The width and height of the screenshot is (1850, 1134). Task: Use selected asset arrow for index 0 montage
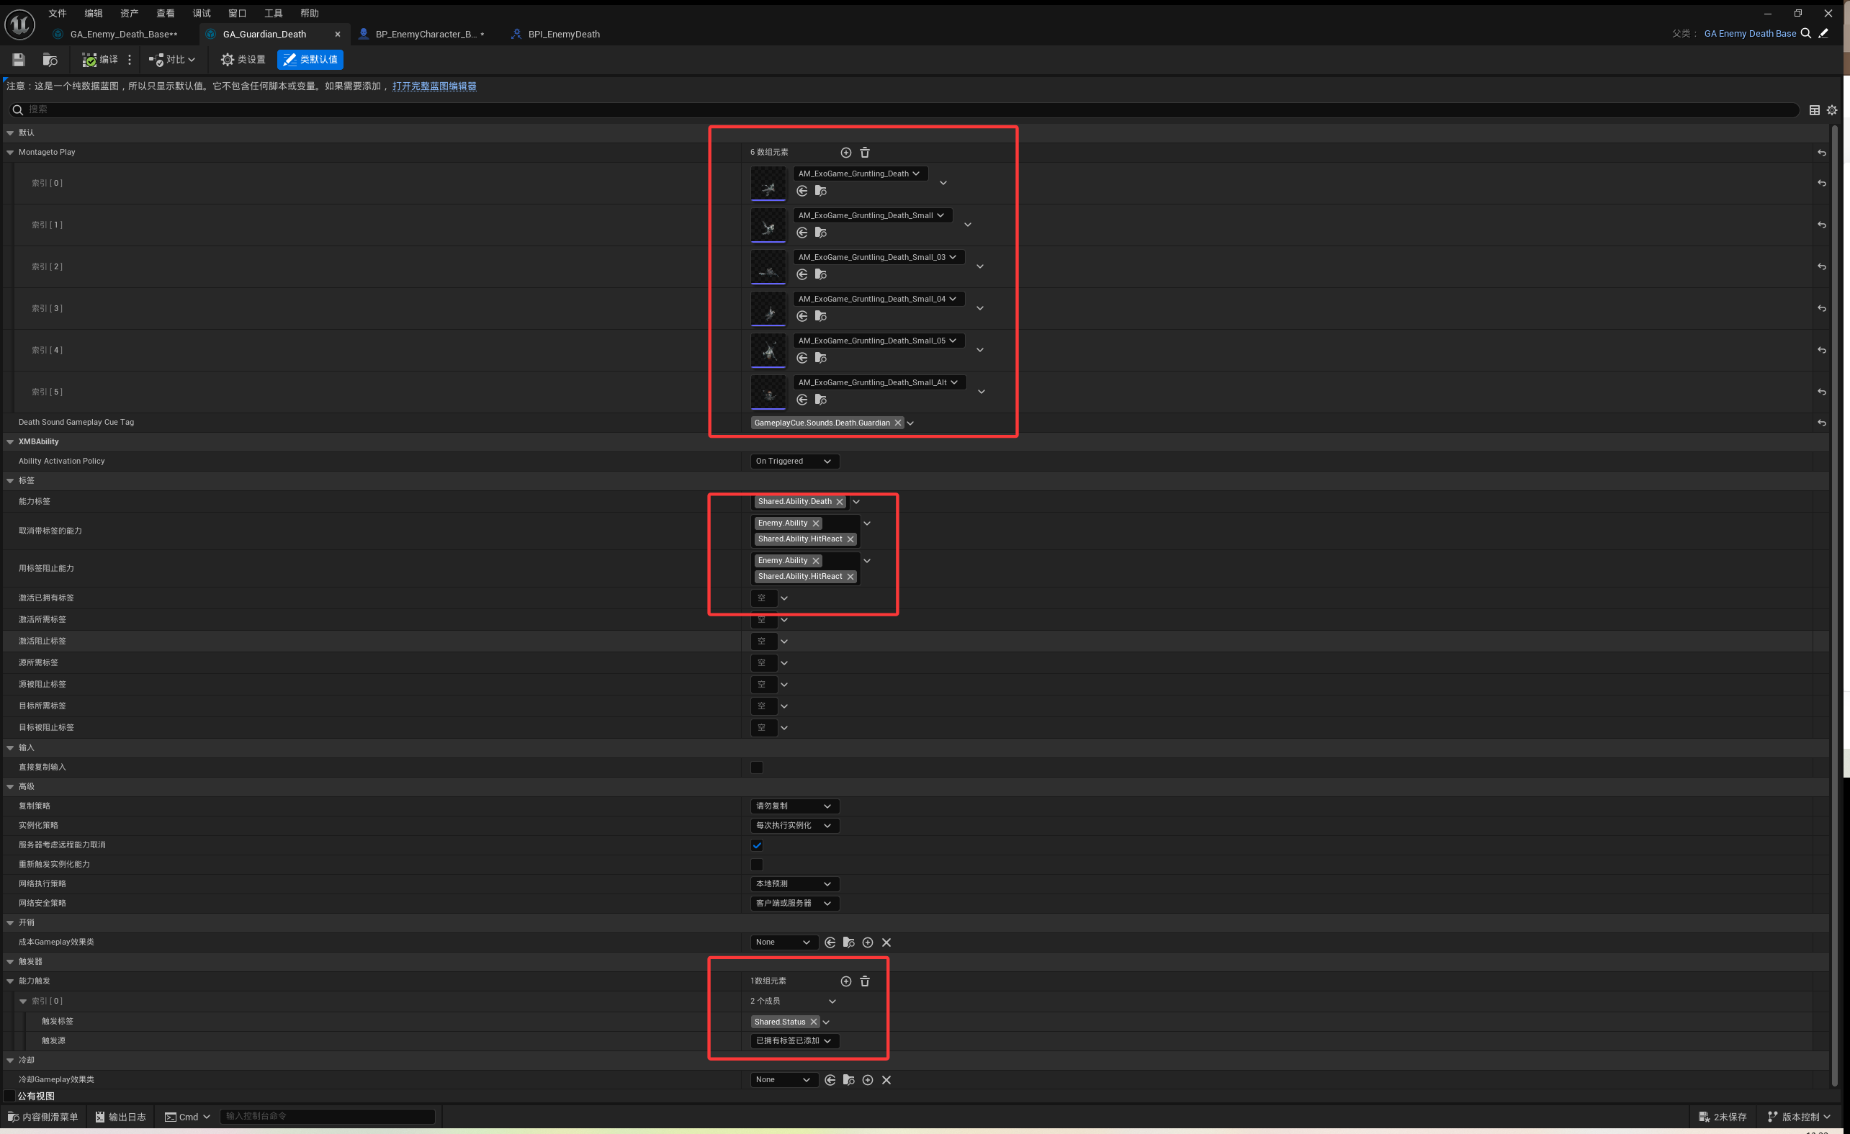tap(802, 192)
